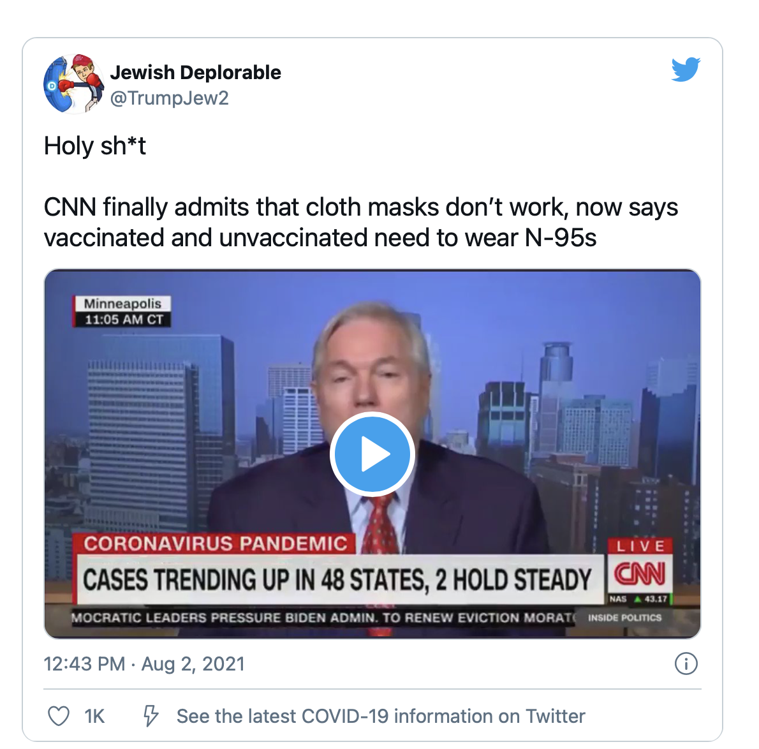Open the tweet info circle icon
Screen dimensions: 759x749
point(686,664)
